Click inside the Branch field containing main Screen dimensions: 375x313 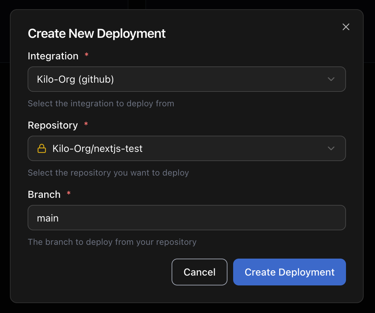click(187, 218)
